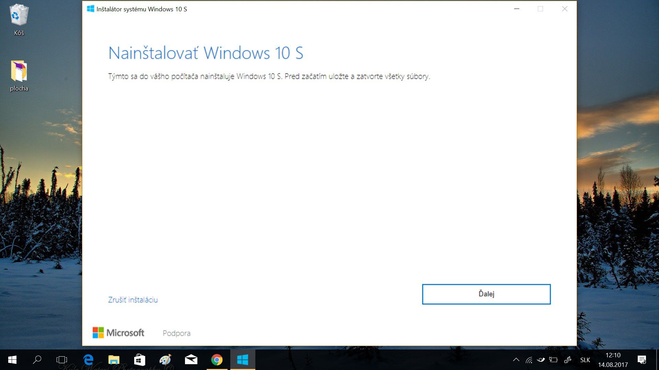
Task: Open taskbar search magnifier
Action: pyautogui.click(x=37, y=360)
